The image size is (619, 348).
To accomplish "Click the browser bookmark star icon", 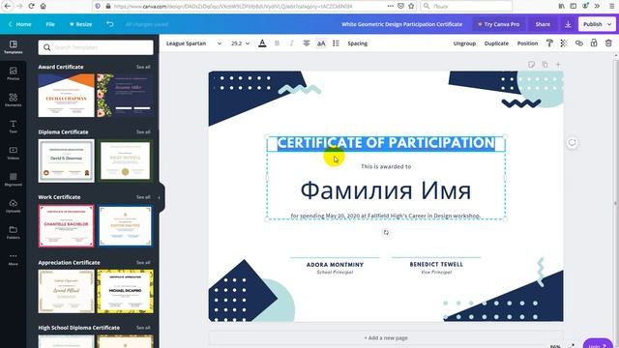I will (411, 6).
